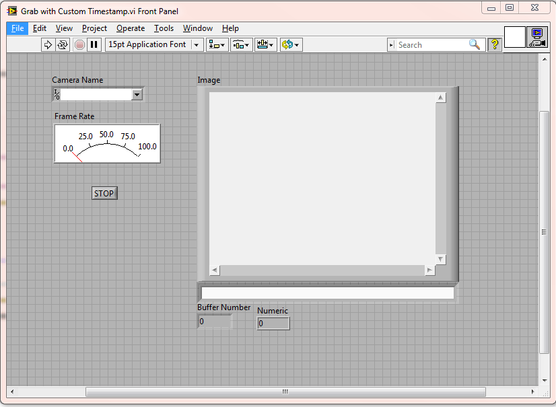Close the front panel window
The image size is (556, 407).
[x=534, y=8]
